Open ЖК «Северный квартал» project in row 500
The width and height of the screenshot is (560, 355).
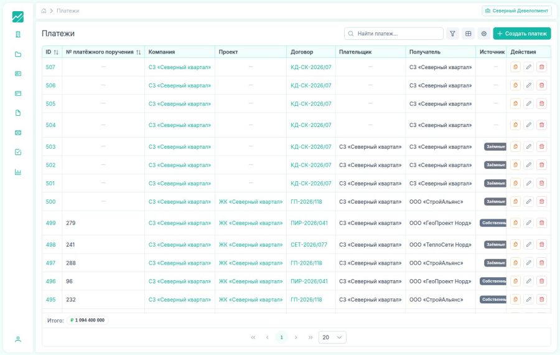[x=251, y=202]
